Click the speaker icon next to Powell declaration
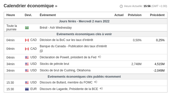The image size is (170, 96). (99, 57)
